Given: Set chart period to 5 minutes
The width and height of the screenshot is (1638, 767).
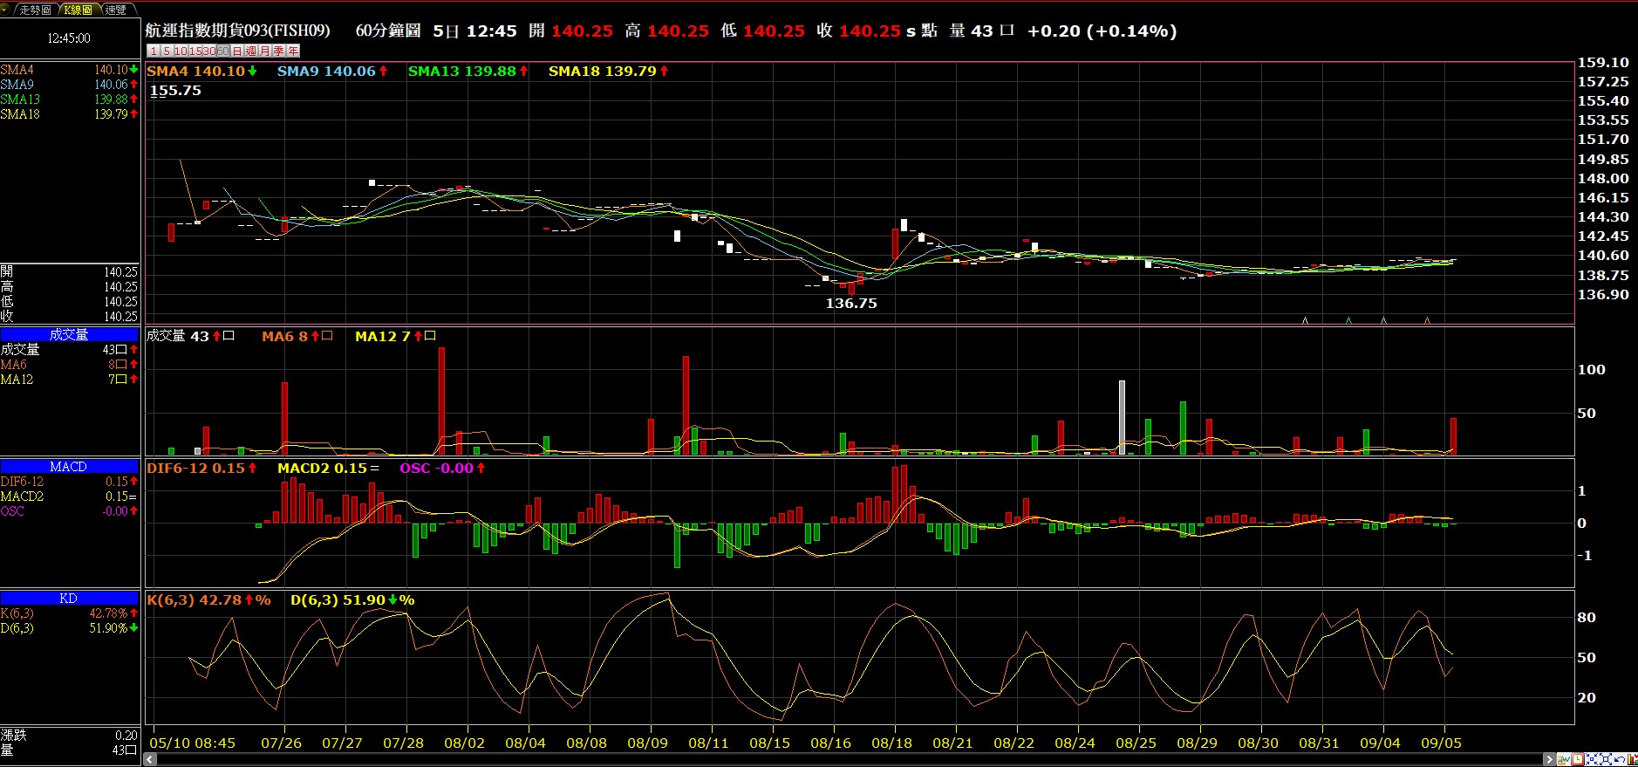Looking at the screenshot, I should 167,51.
